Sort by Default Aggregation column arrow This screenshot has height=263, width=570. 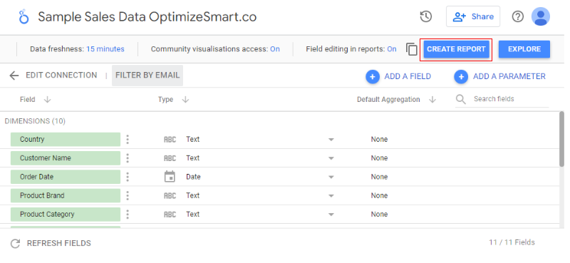coord(432,99)
